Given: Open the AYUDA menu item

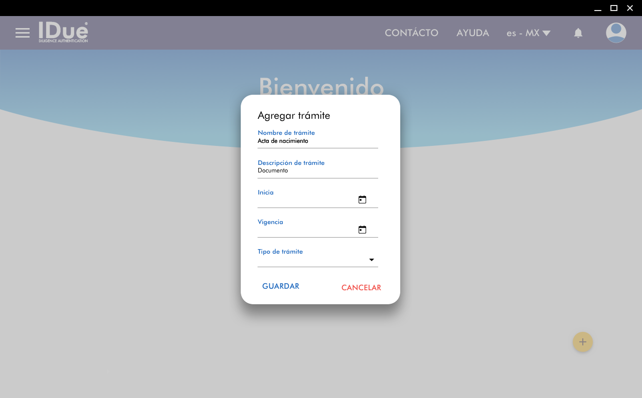Looking at the screenshot, I should (472, 33).
